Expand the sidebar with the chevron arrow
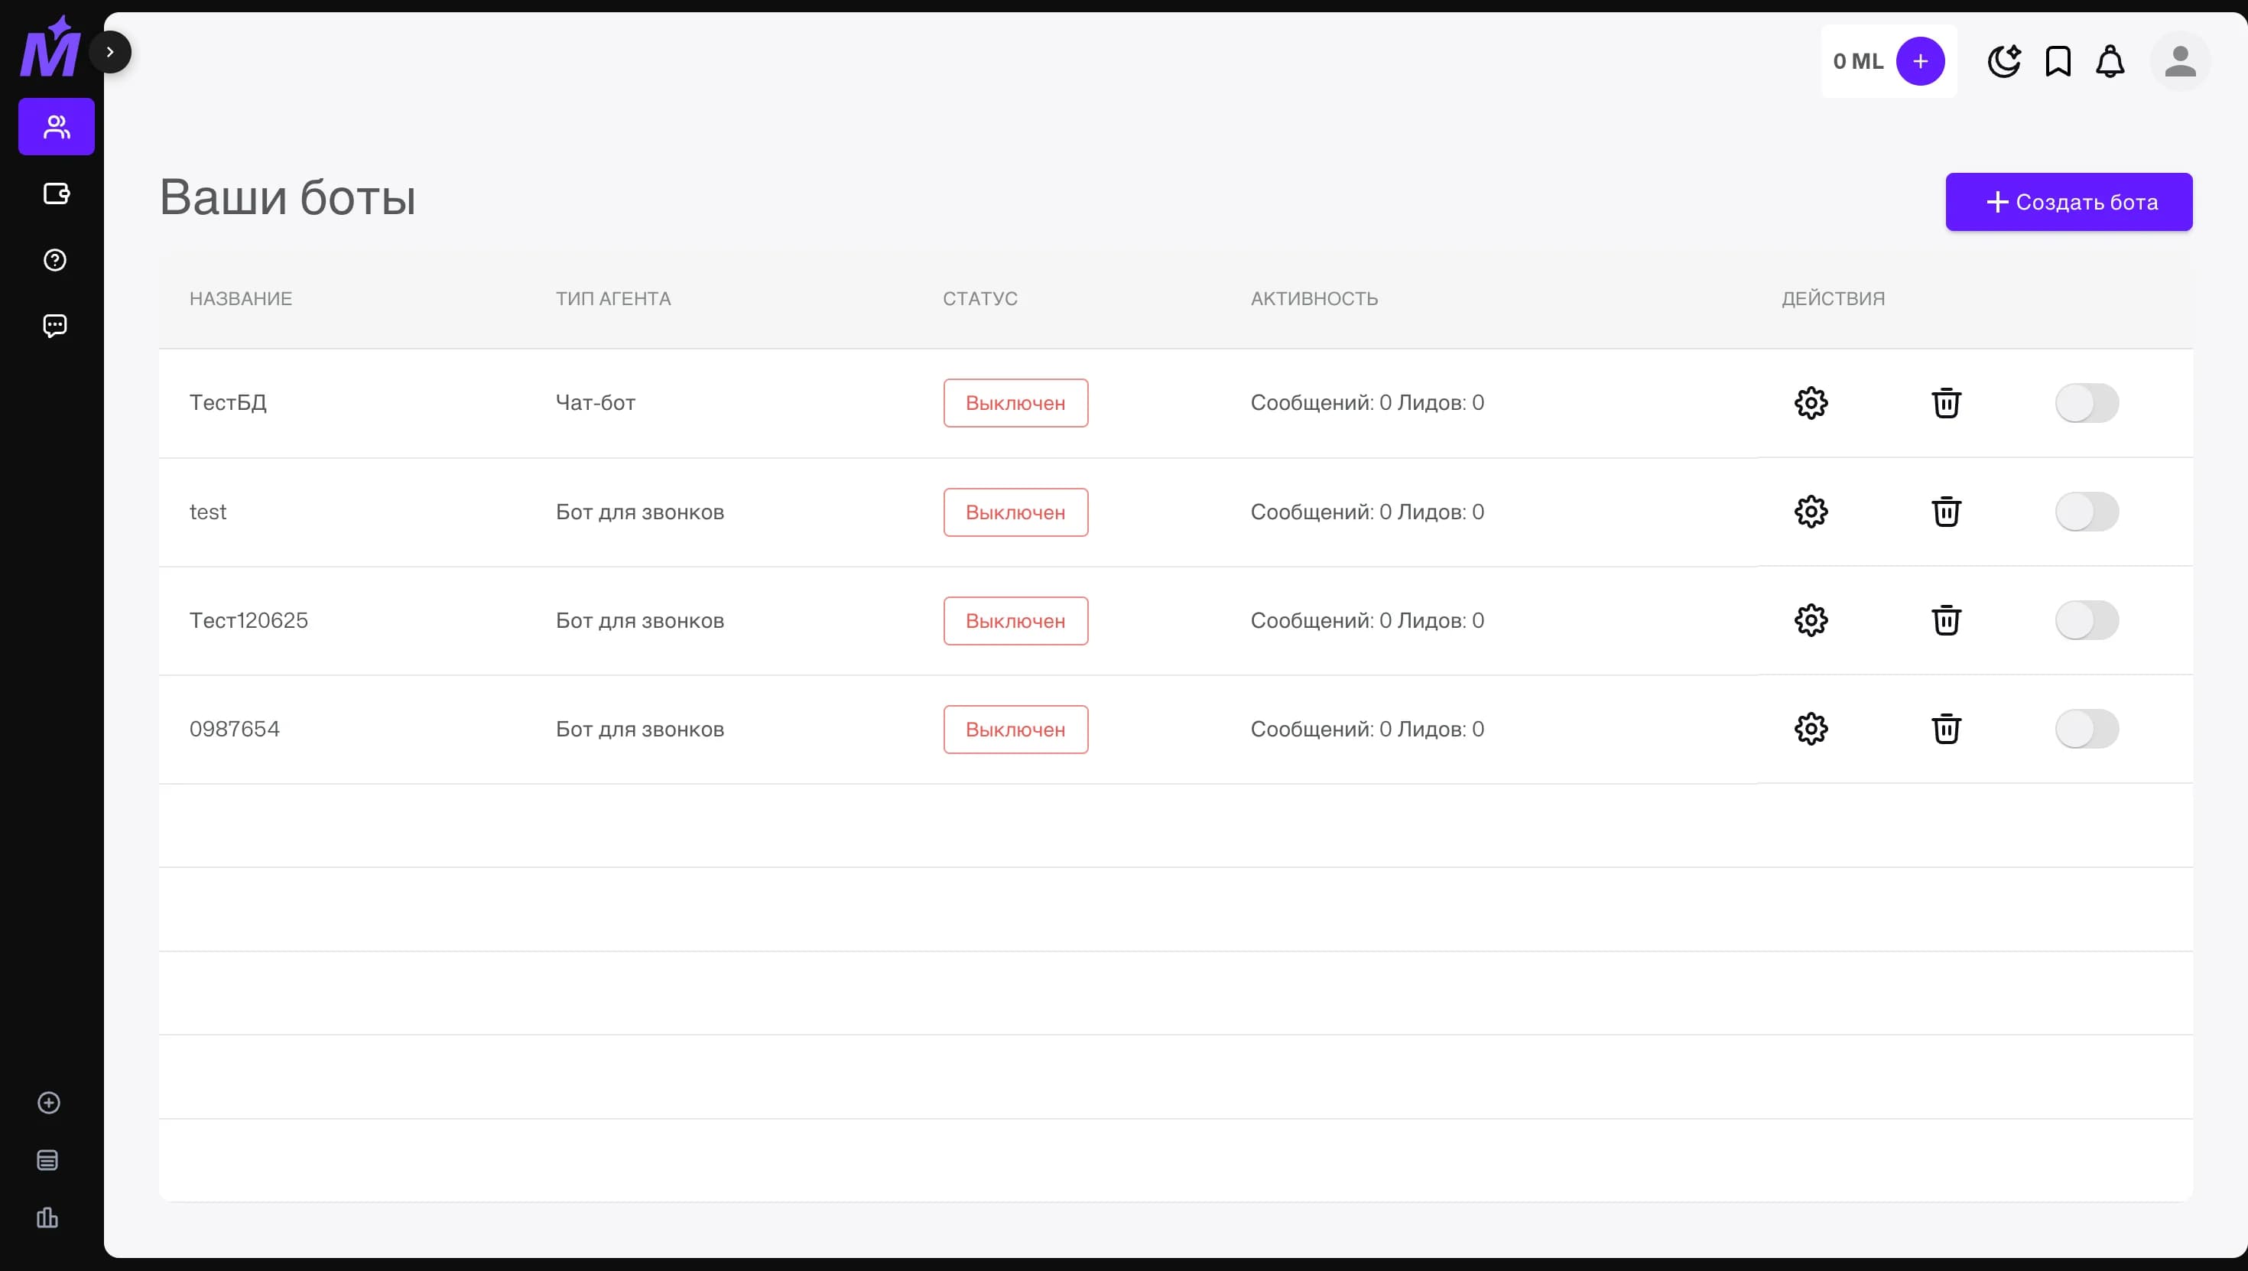The height and width of the screenshot is (1271, 2248). [x=111, y=50]
